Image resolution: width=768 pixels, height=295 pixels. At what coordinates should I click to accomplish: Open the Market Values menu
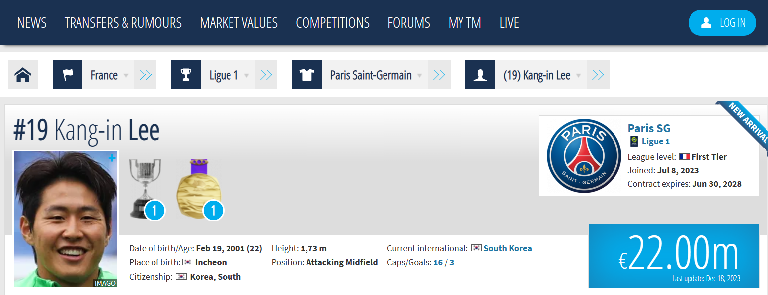coord(238,23)
